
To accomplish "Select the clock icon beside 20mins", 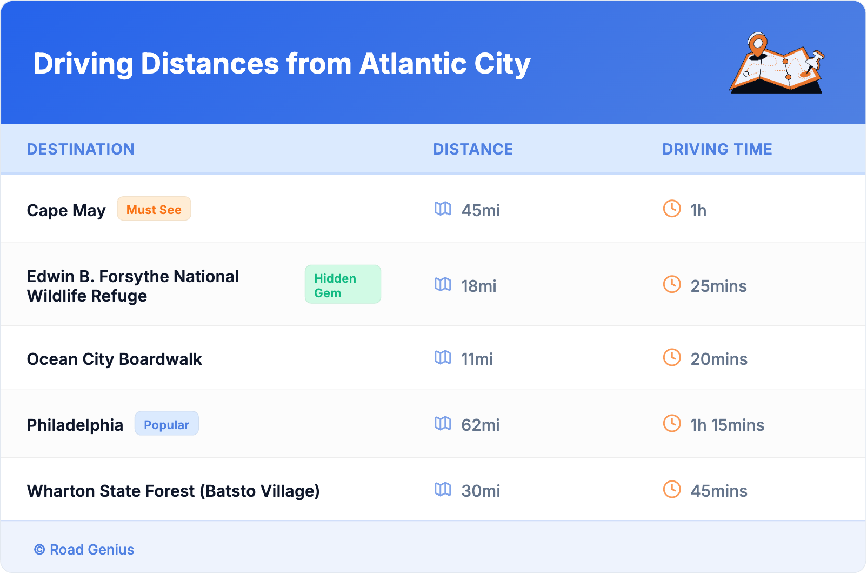I will tap(672, 357).
